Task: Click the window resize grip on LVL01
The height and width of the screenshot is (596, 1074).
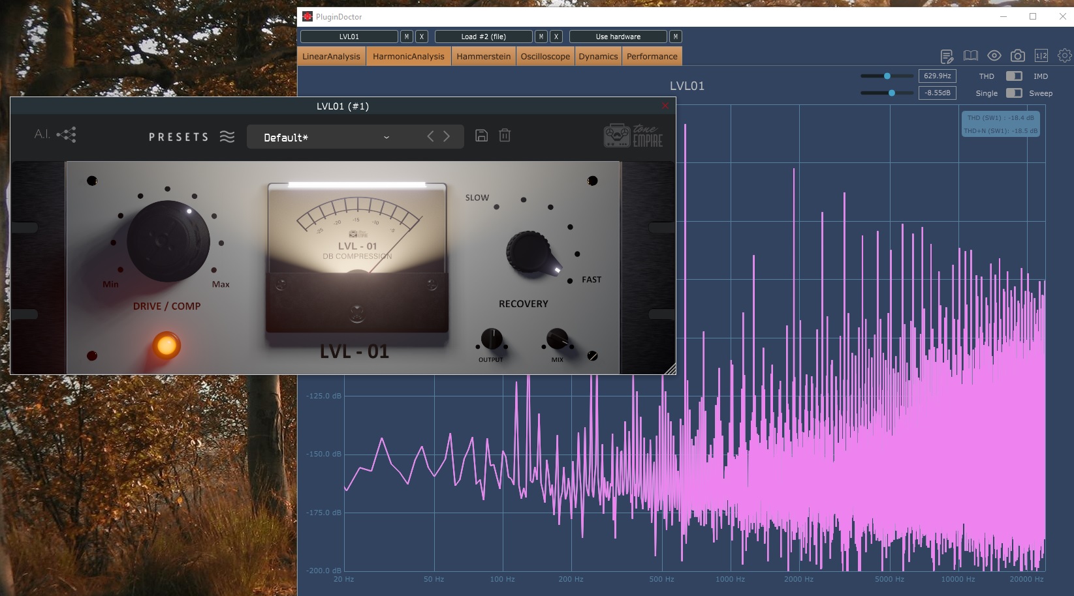Action: [670, 368]
